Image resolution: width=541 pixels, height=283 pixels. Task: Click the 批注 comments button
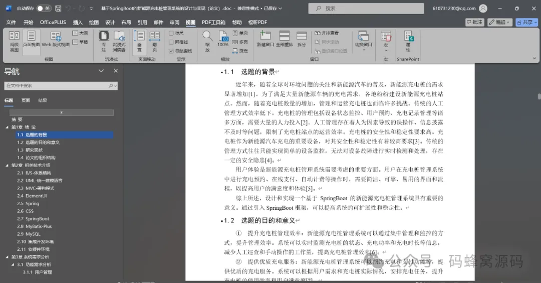coord(475,22)
